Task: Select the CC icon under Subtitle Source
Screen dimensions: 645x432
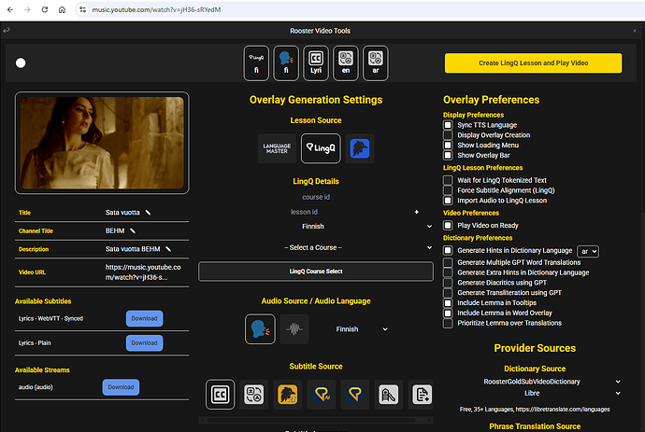Action: 220,395
